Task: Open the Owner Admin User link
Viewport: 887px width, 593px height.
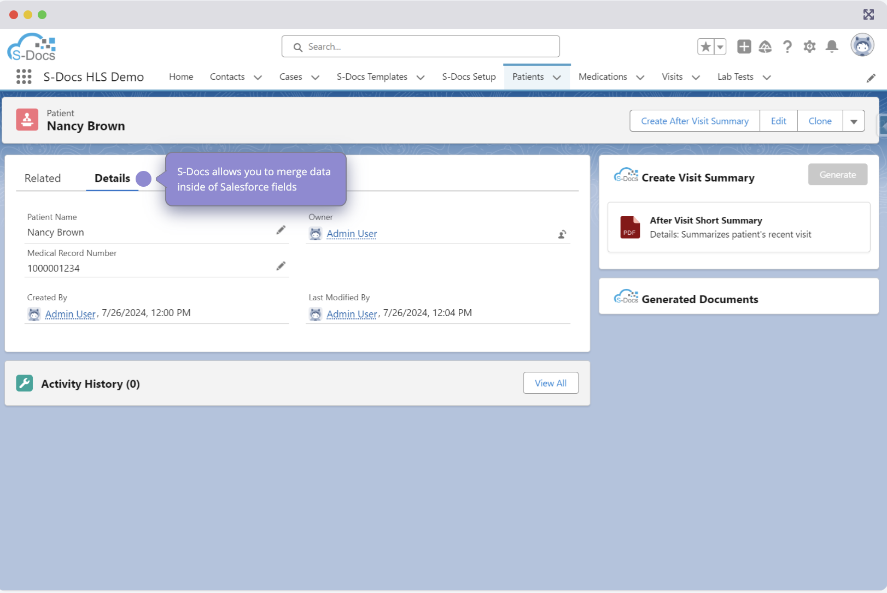Action: [352, 234]
